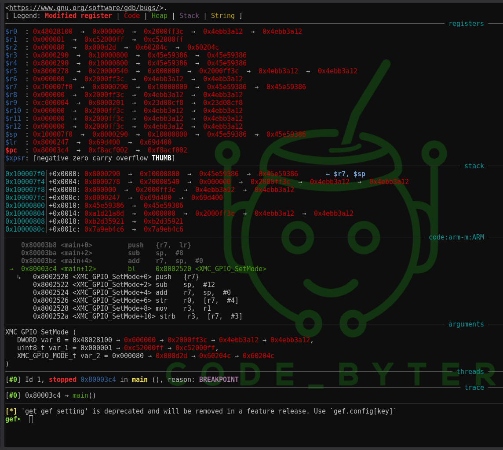
Task: Click the [#0] thread indicator
Action: pos(12,379)
